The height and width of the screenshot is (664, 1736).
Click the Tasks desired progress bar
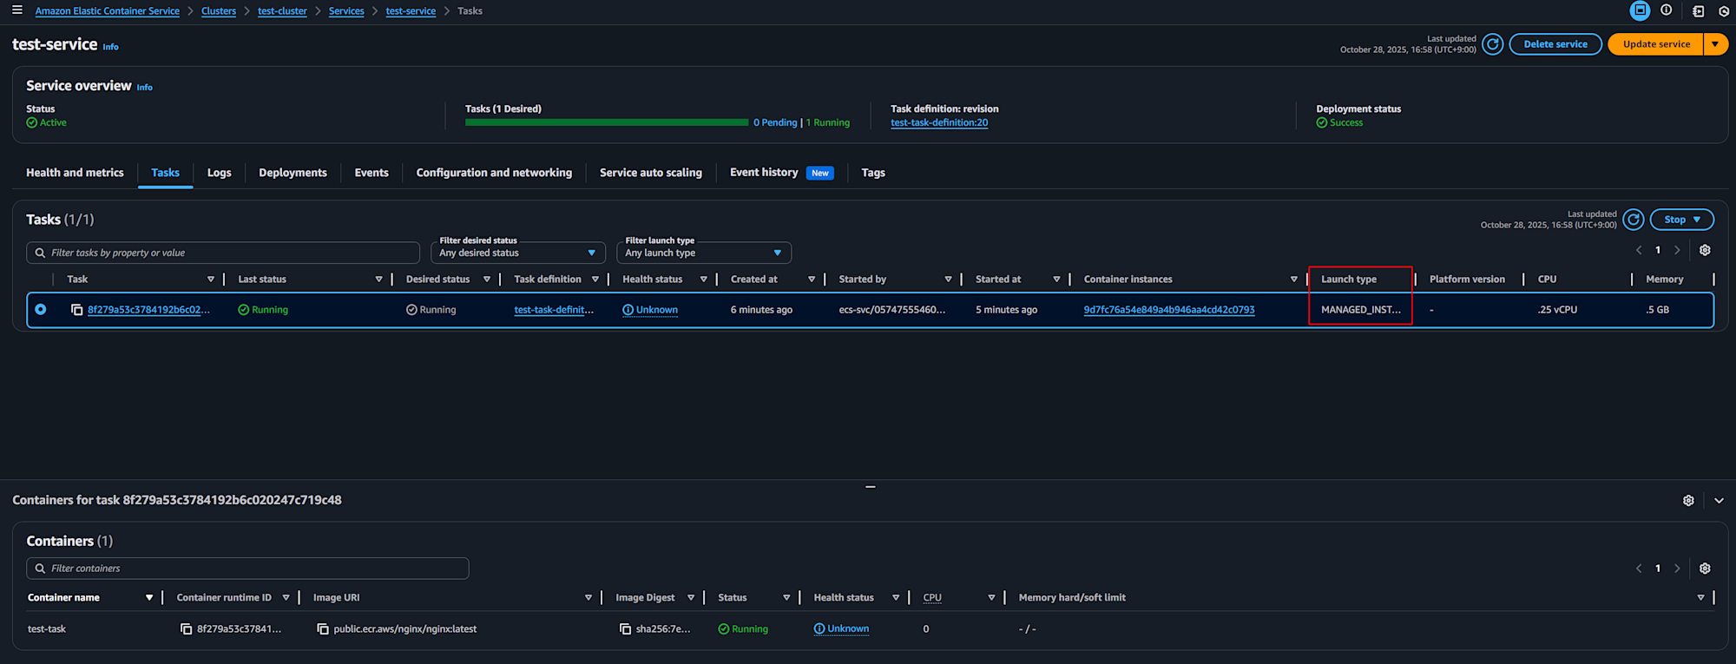[x=607, y=122]
